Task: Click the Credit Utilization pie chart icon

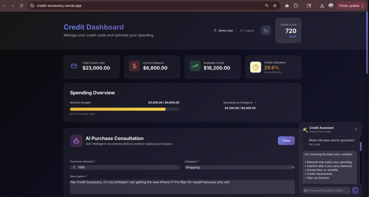Action: [255, 67]
